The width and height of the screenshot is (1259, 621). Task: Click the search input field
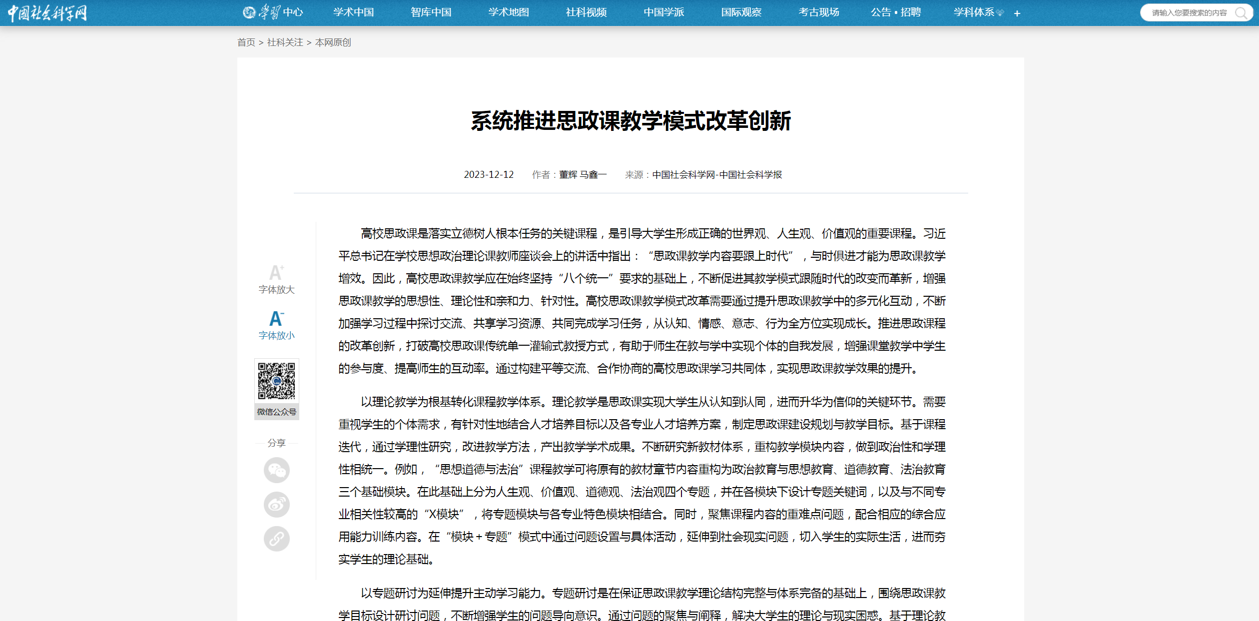tap(1189, 13)
